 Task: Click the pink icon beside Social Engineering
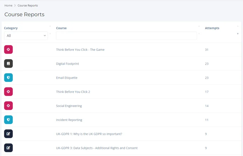8,106
